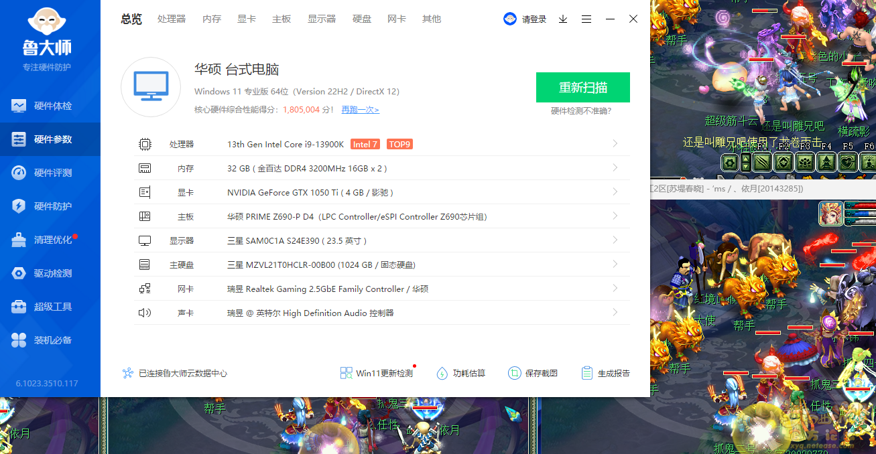Screen dimensions: 876x454
Task: Switch to the 网卡 tab
Action: coord(397,19)
